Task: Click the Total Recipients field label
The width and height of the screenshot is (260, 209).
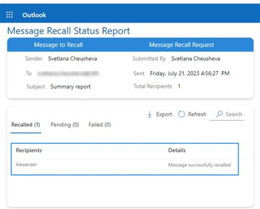Action: coord(153,86)
